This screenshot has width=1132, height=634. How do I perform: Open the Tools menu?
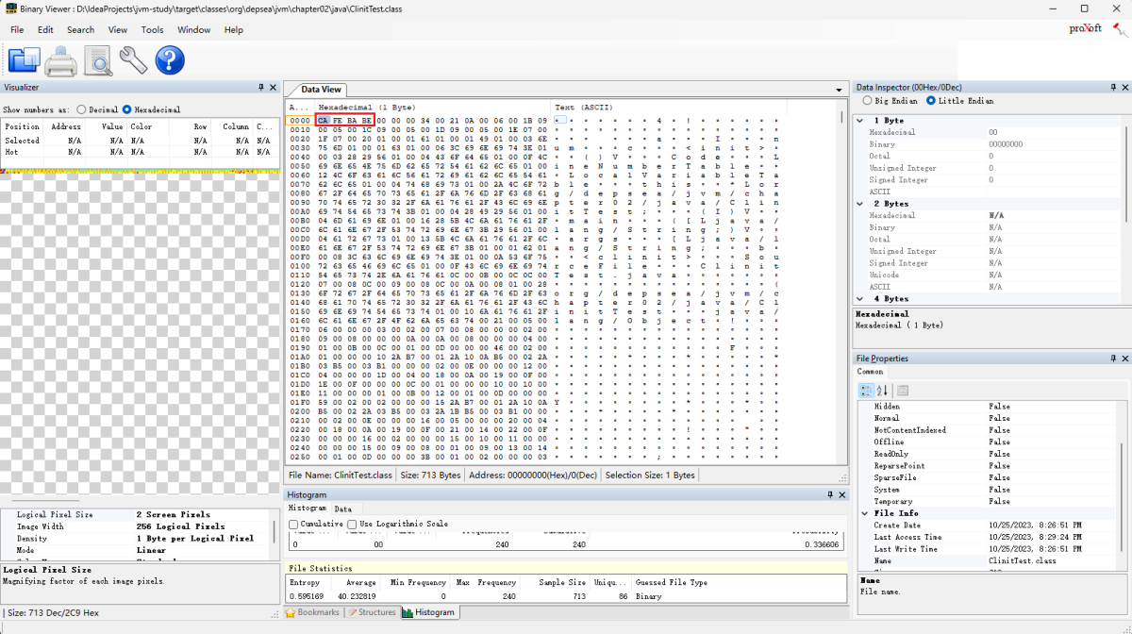(x=153, y=30)
